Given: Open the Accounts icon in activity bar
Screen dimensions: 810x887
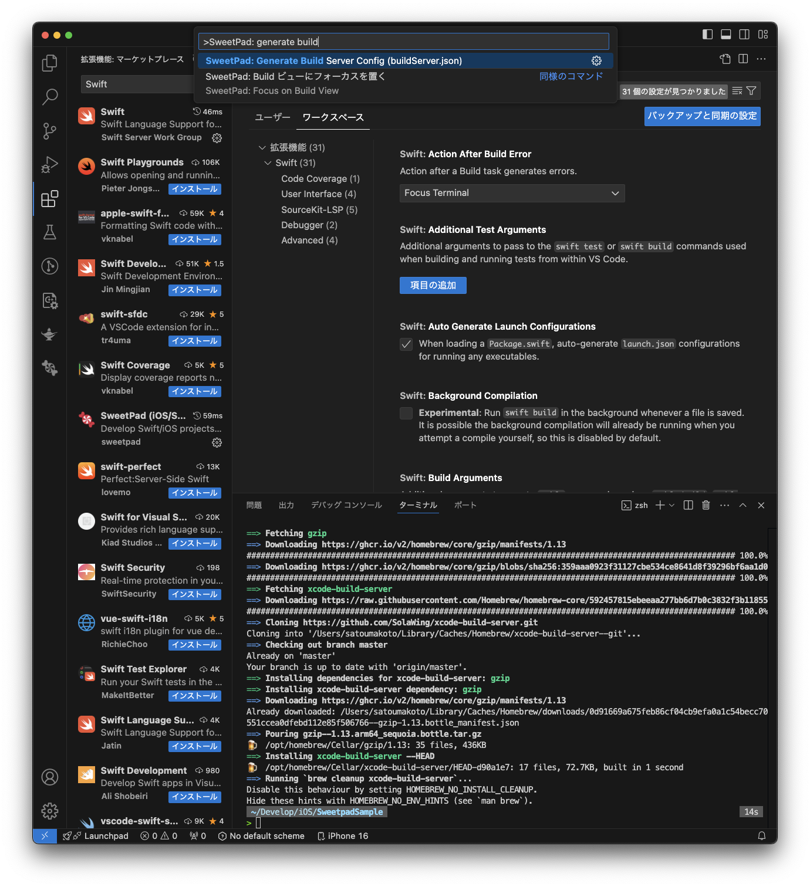Looking at the screenshot, I should tap(50, 777).
